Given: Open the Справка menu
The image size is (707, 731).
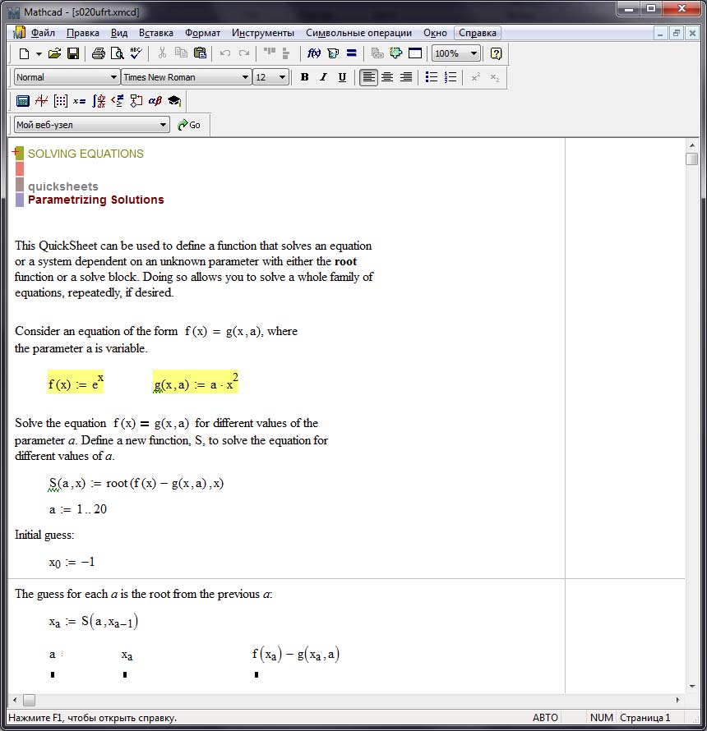Looking at the screenshot, I should pos(478,33).
